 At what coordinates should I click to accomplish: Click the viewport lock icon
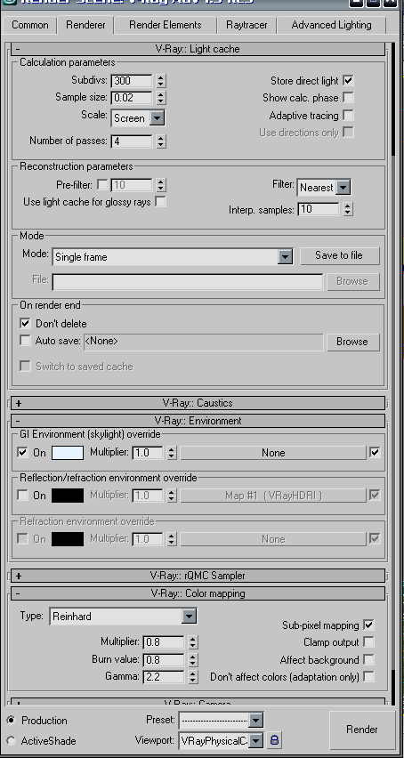[274, 739]
